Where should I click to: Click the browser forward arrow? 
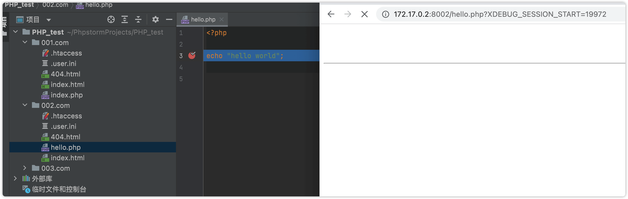pos(348,14)
